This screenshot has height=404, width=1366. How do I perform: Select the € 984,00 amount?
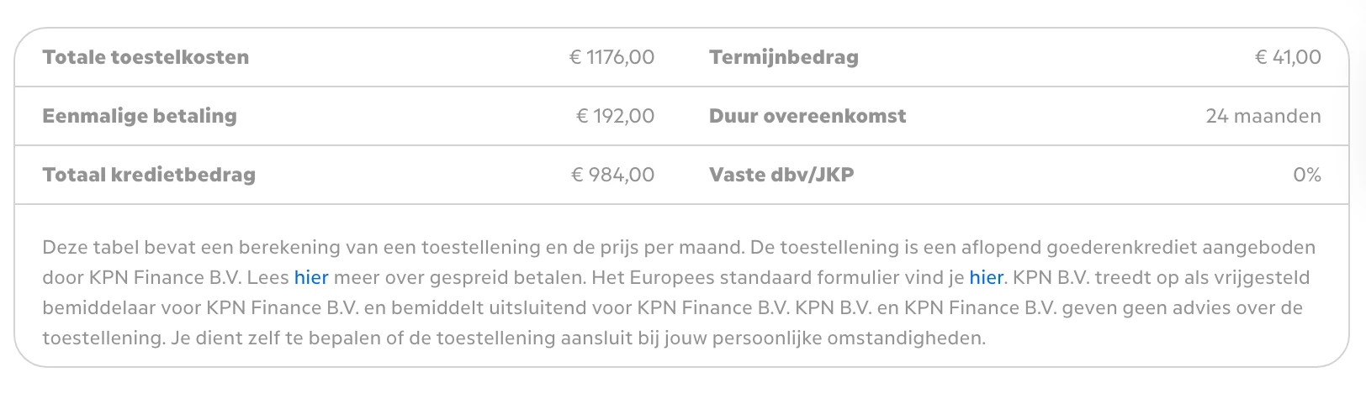coord(612,176)
